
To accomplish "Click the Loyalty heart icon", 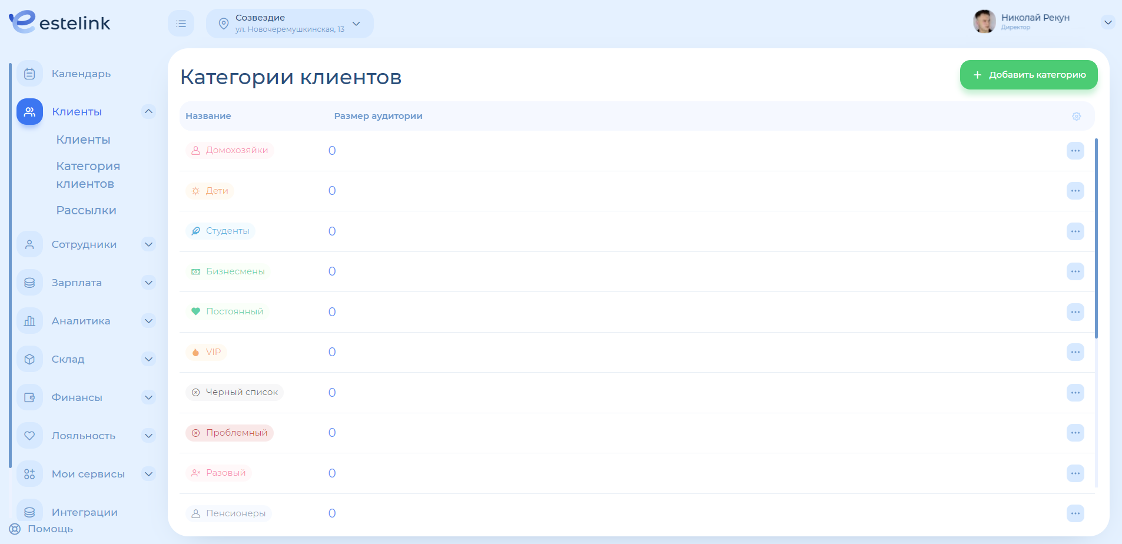I will pos(29,436).
